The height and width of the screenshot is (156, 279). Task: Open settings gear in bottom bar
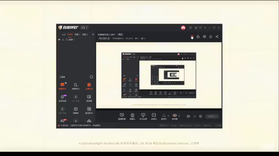[x=201, y=116]
